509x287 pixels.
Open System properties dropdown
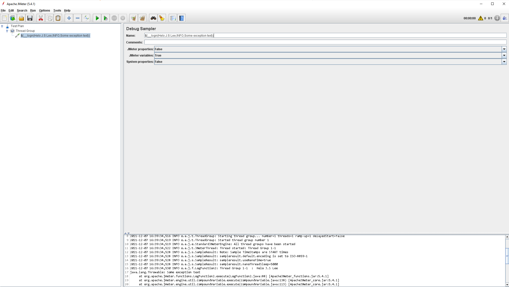click(x=504, y=62)
